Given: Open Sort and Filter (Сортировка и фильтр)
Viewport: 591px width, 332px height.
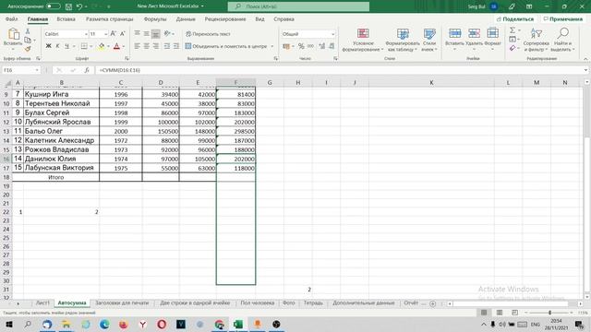Looking at the screenshot, I should click(x=536, y=40).
